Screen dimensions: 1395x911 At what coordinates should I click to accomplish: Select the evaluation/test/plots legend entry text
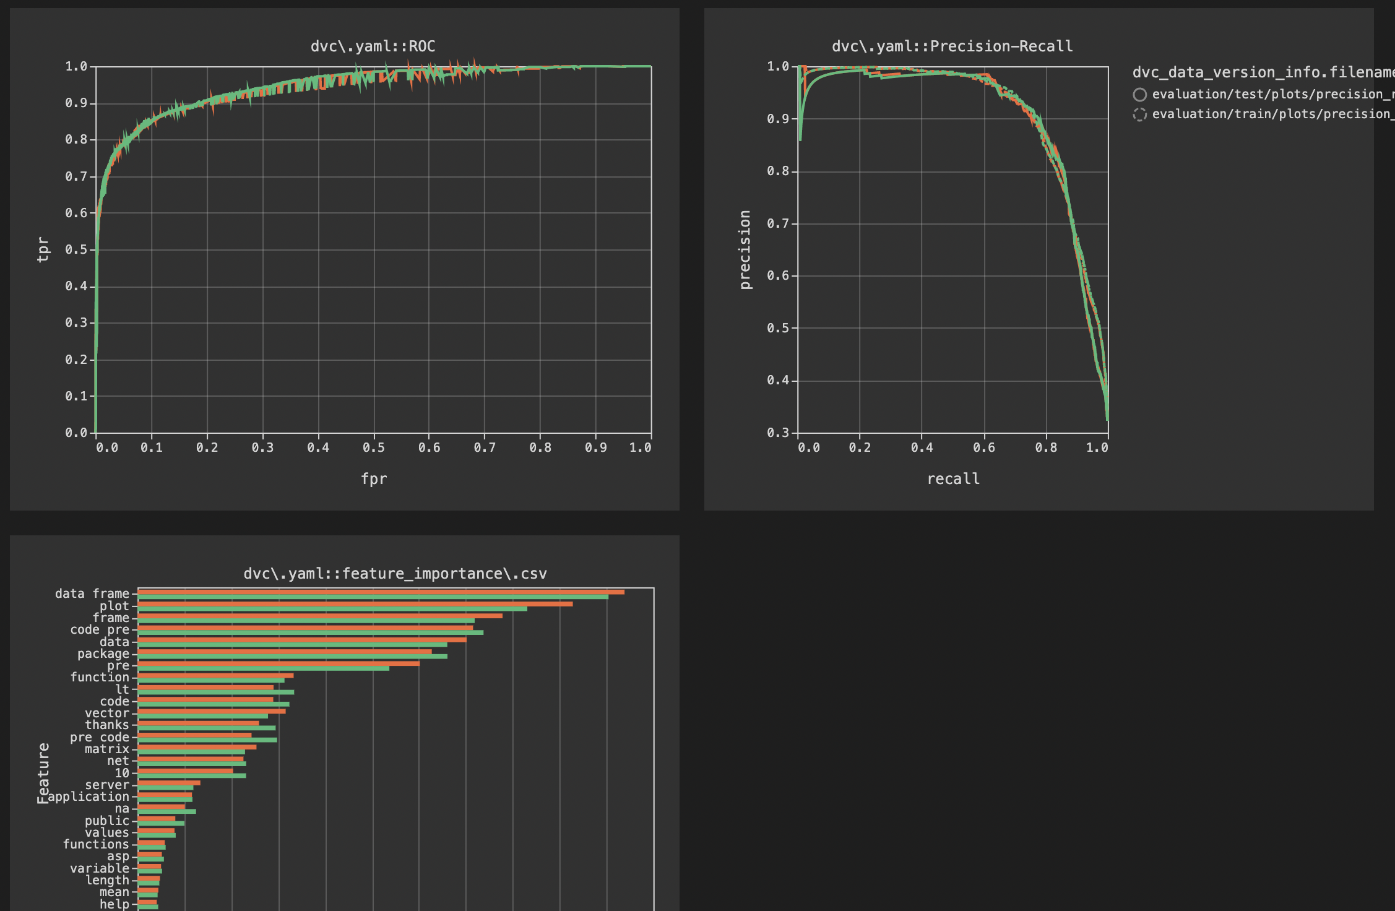point(1269,95)
